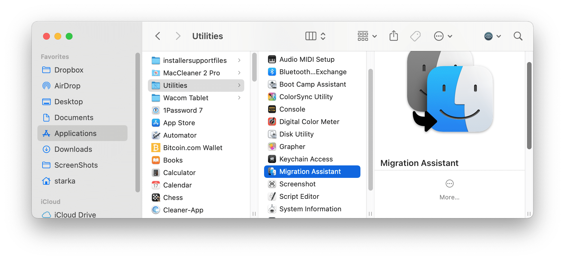Click the Favorites sidebar section header
Viewport: 565px width, 260px height.
pyautogui.click(x=55, y=57)
